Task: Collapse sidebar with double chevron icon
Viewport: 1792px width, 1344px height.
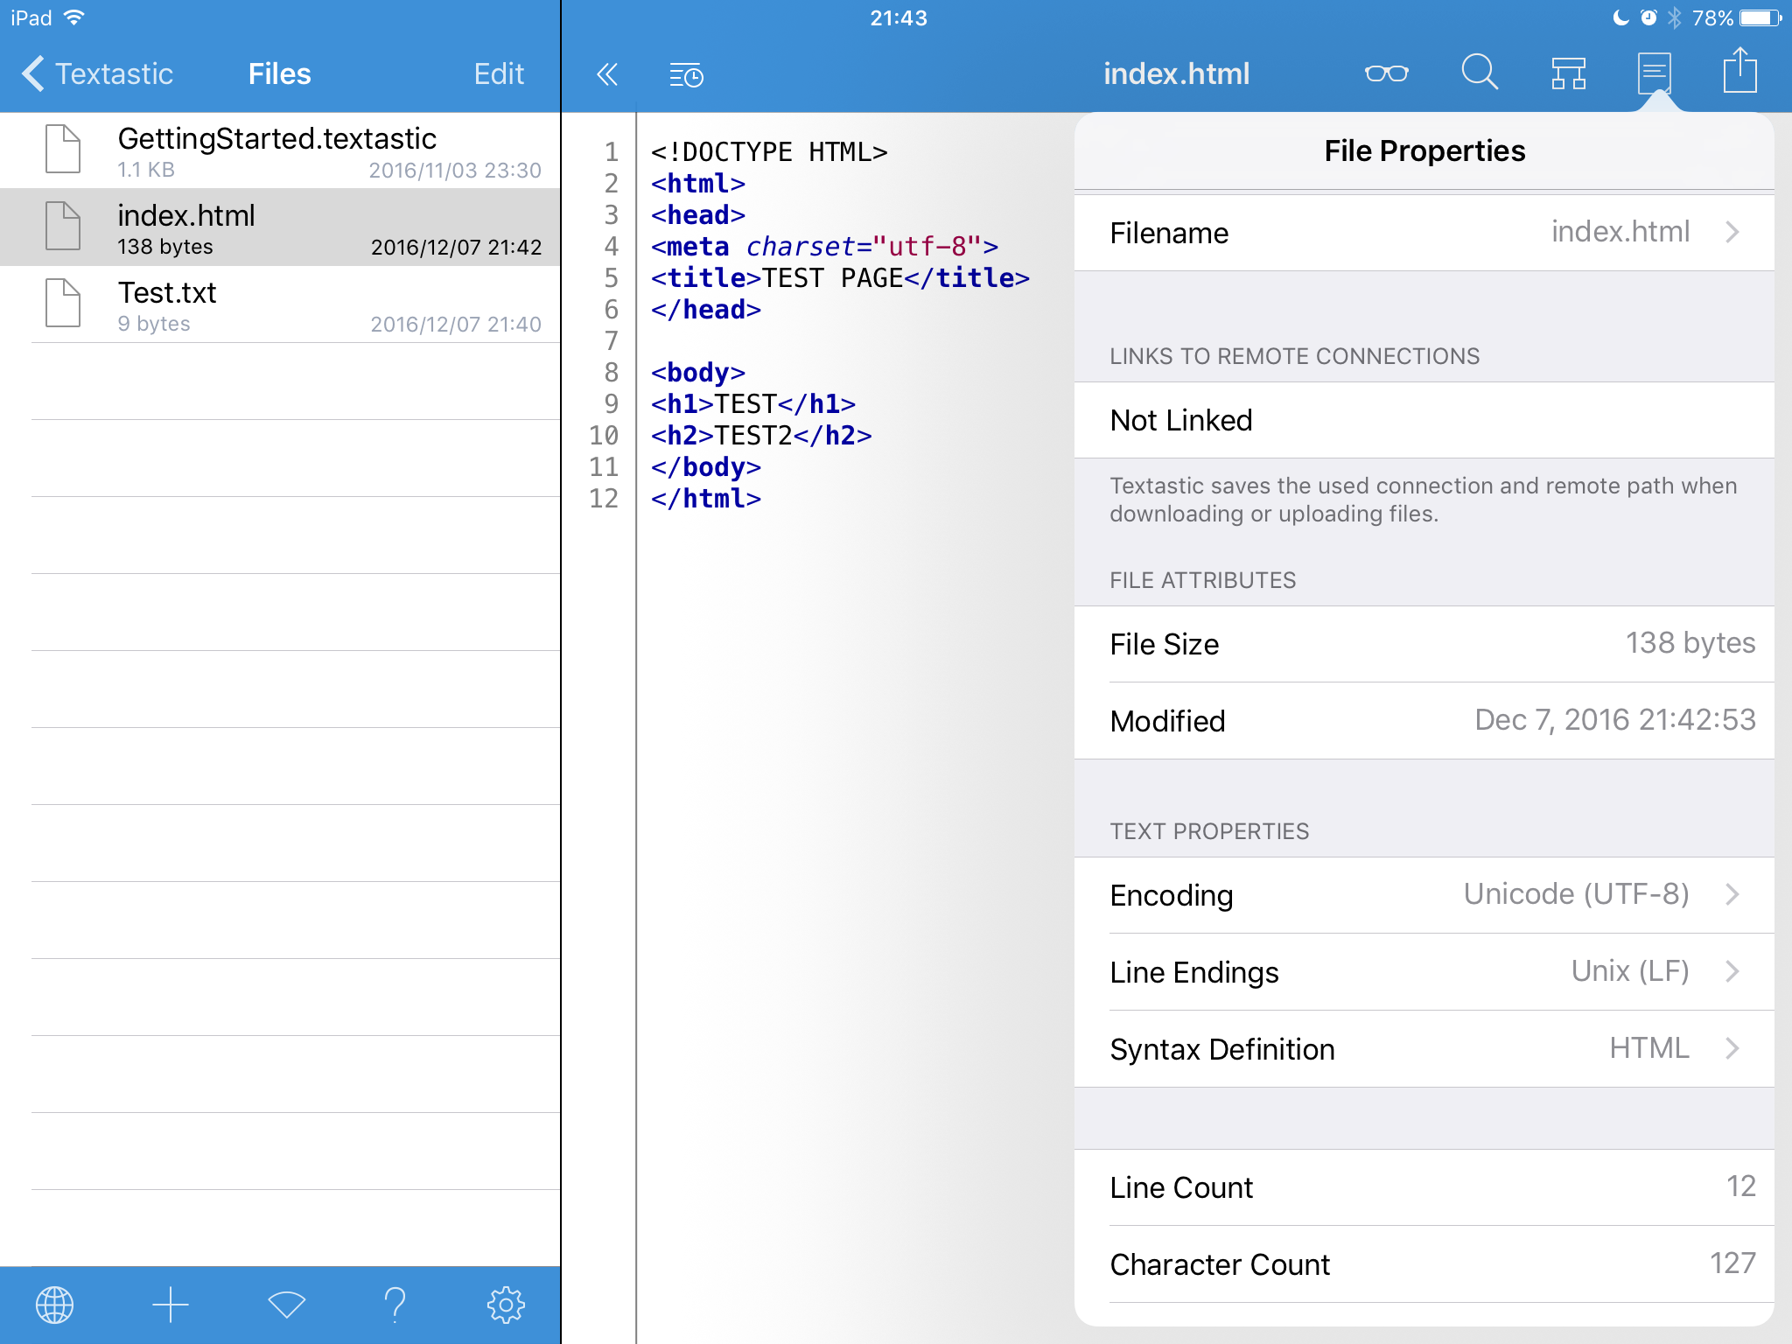Action: click(x=606, y=74)
